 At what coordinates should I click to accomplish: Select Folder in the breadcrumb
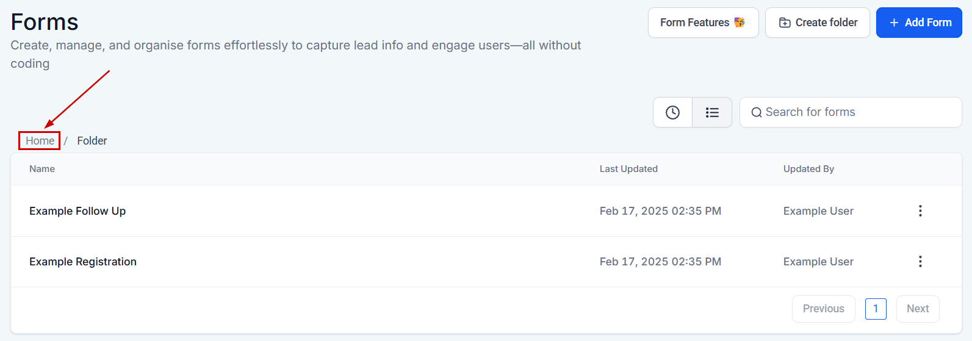click(x=92, y=141)
